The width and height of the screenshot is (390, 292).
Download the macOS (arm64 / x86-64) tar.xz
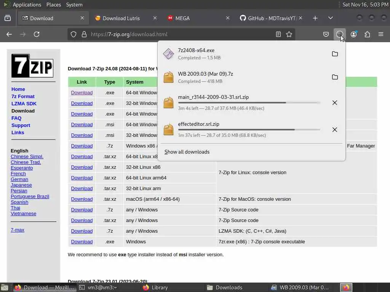tap(82, 199)
